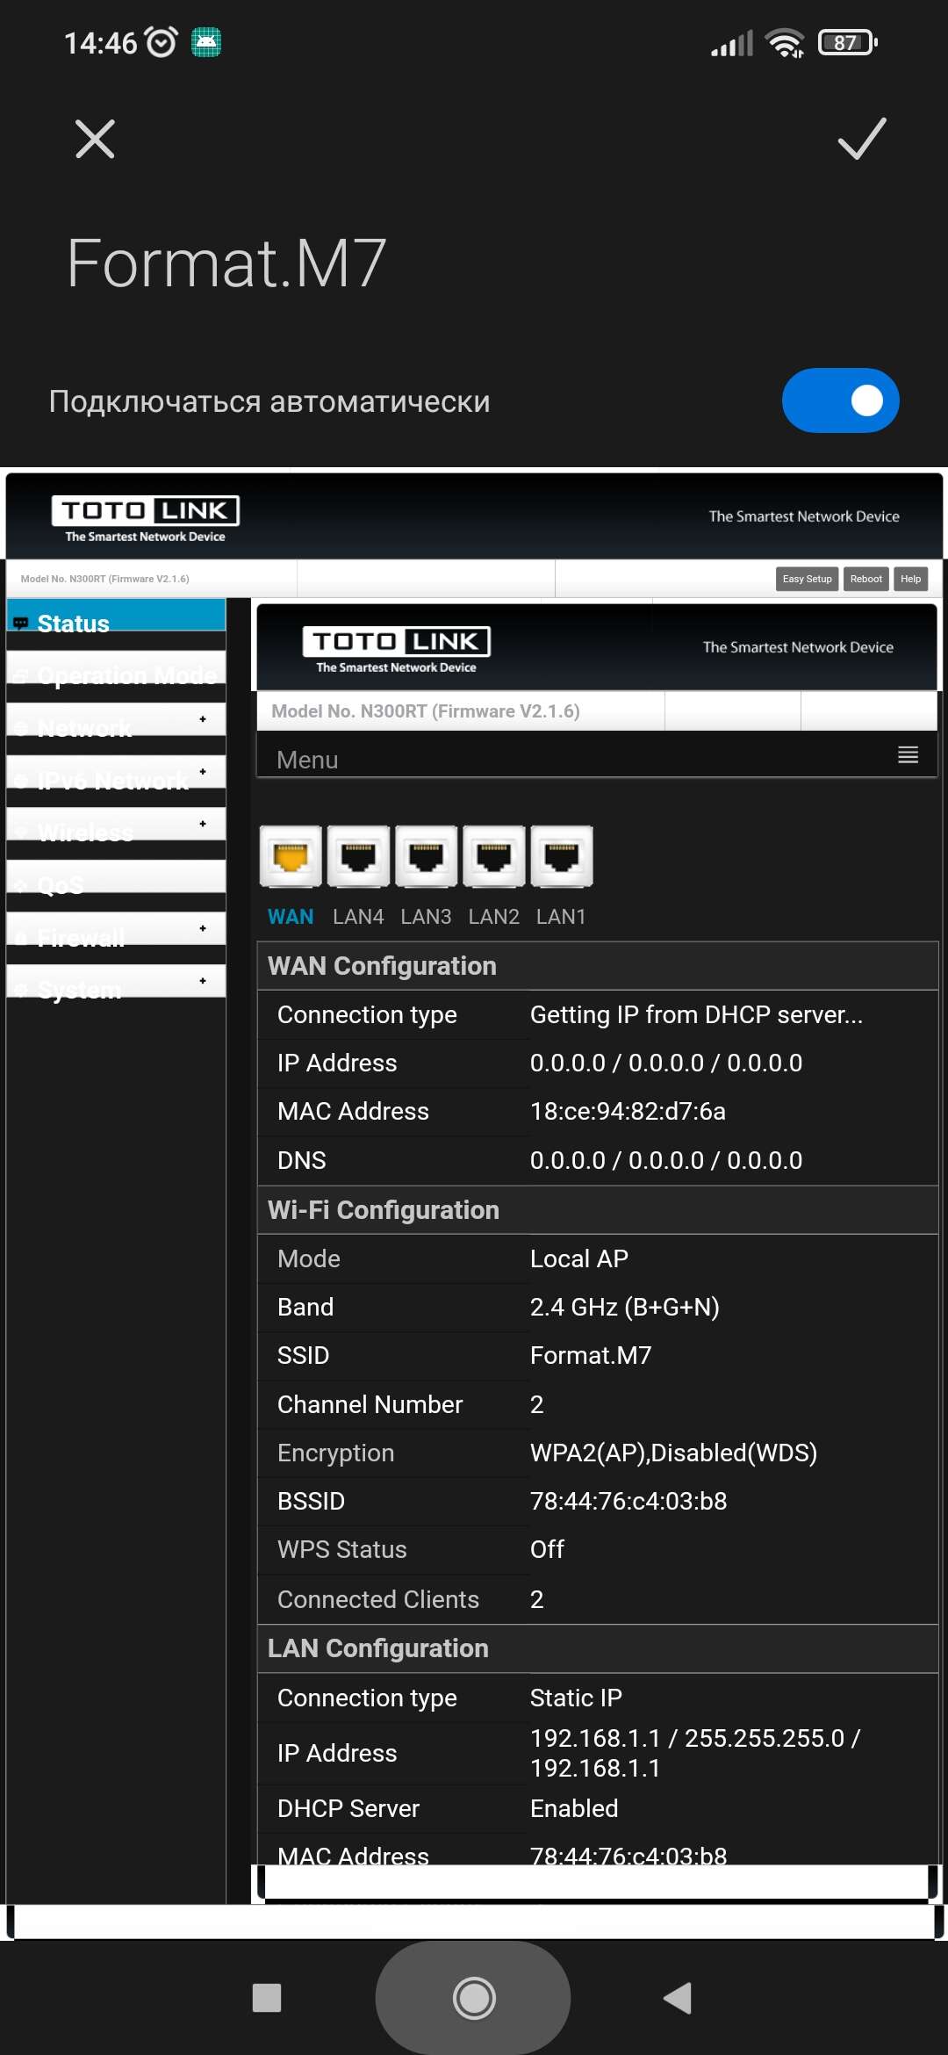Image resolution: width=948 pixels, height=2055 pixels.
Task: Select the LAN4 port icon
Action: [358, 856]
